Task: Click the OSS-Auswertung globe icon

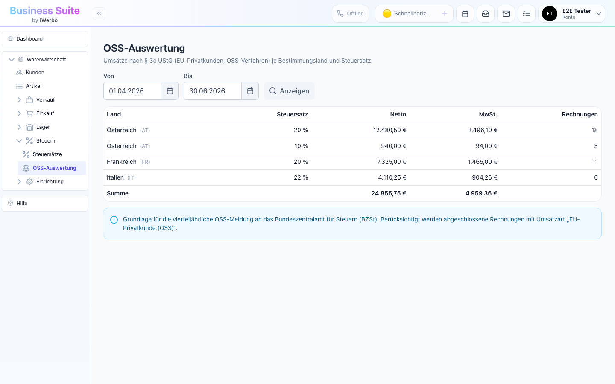Action: click(x=26, y=168)
